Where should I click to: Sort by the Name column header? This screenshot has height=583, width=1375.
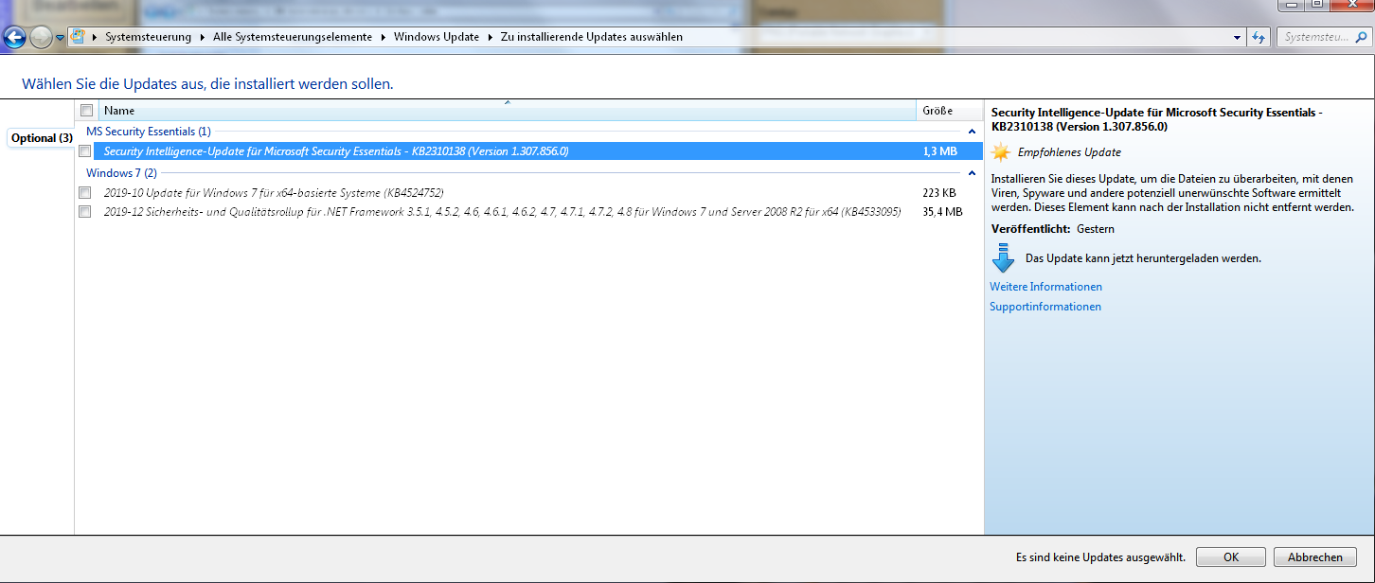(x=509, y=111)
